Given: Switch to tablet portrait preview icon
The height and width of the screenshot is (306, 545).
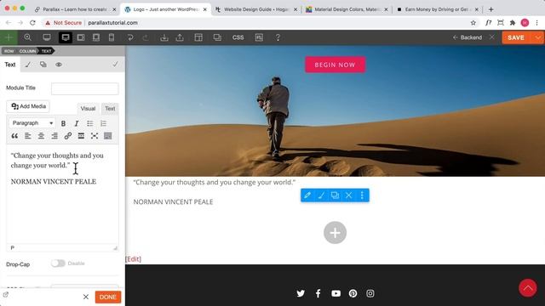Looking at the screenshot, I should (96, 37).
